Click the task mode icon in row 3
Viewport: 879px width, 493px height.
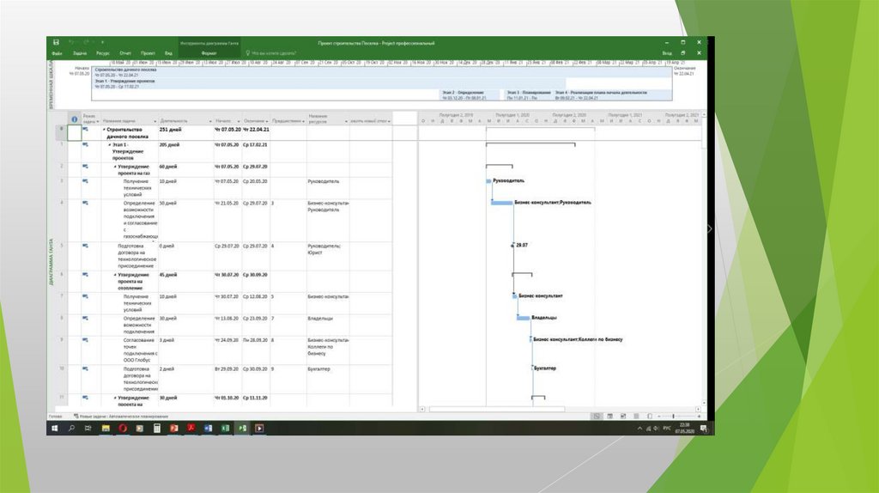[x=86, y=180]
